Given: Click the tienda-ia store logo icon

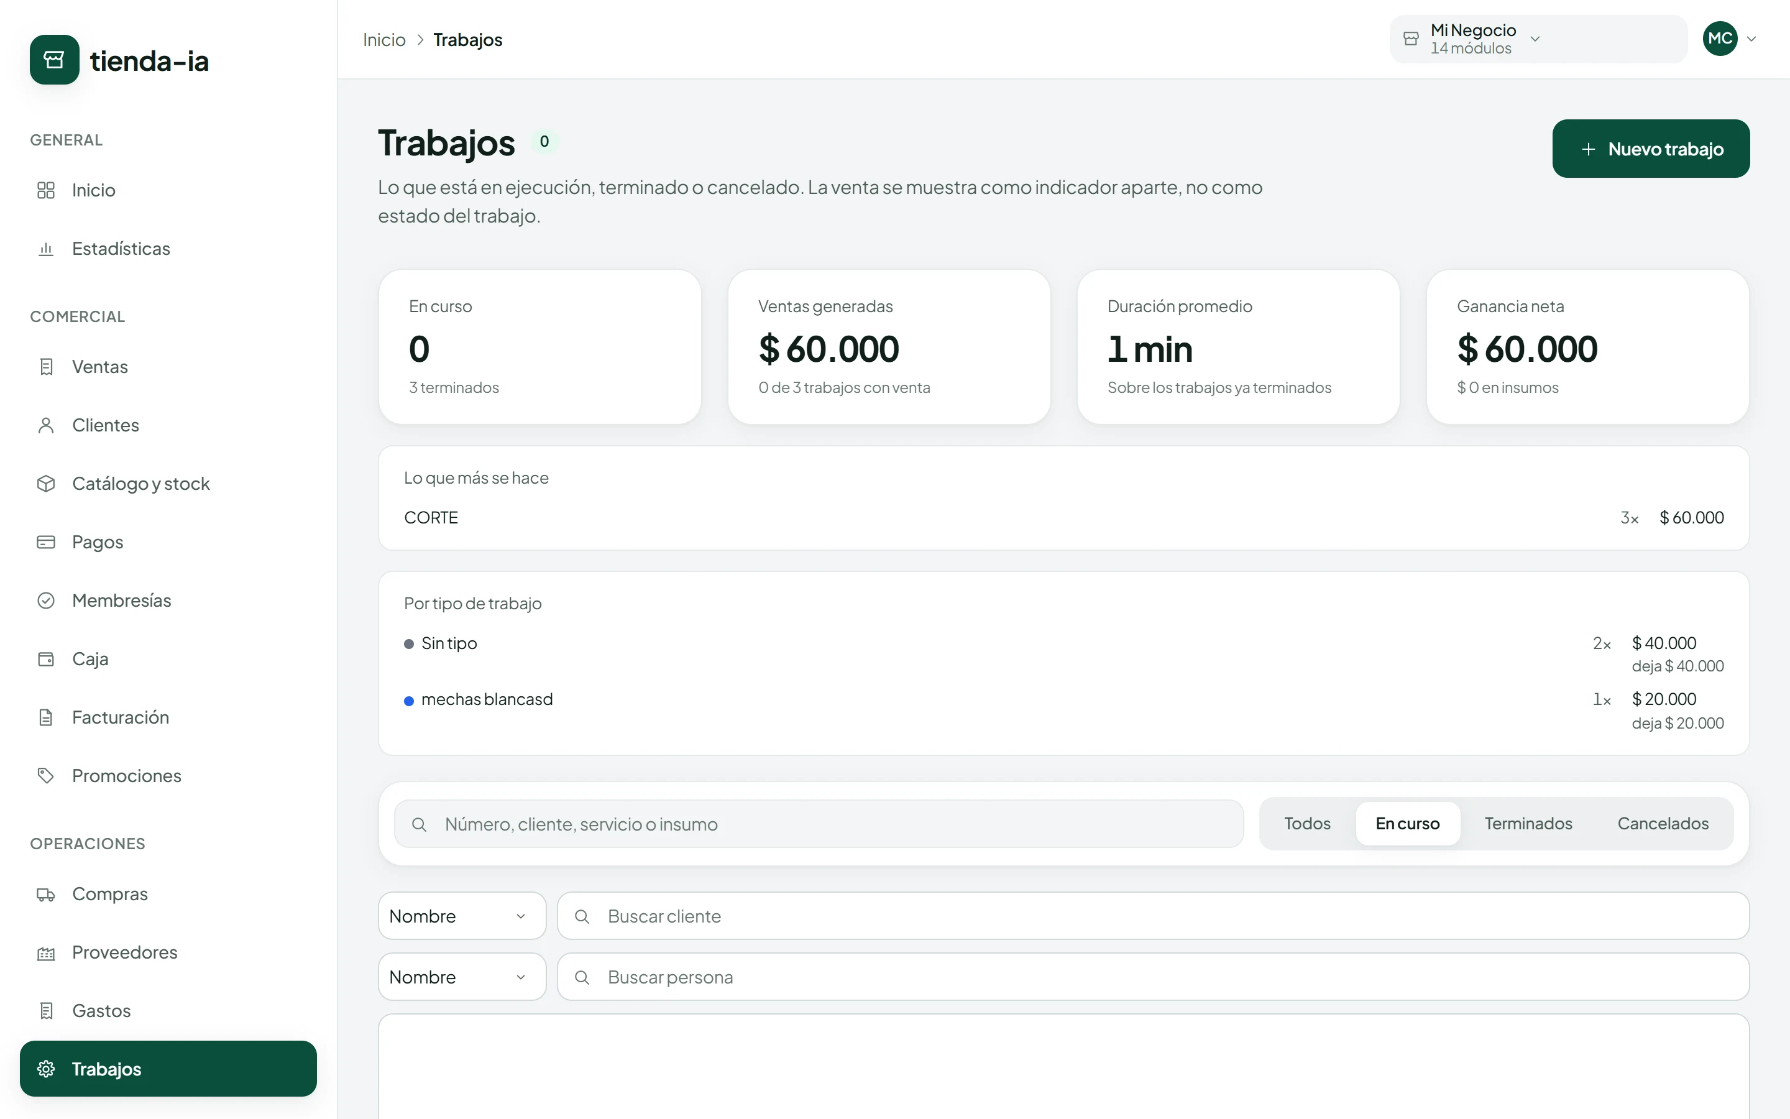Looking at the screenshot, I should (54, 60).
